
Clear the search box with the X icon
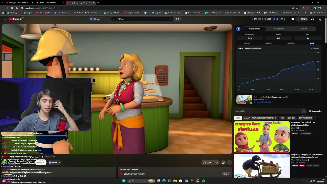[171, 19]
